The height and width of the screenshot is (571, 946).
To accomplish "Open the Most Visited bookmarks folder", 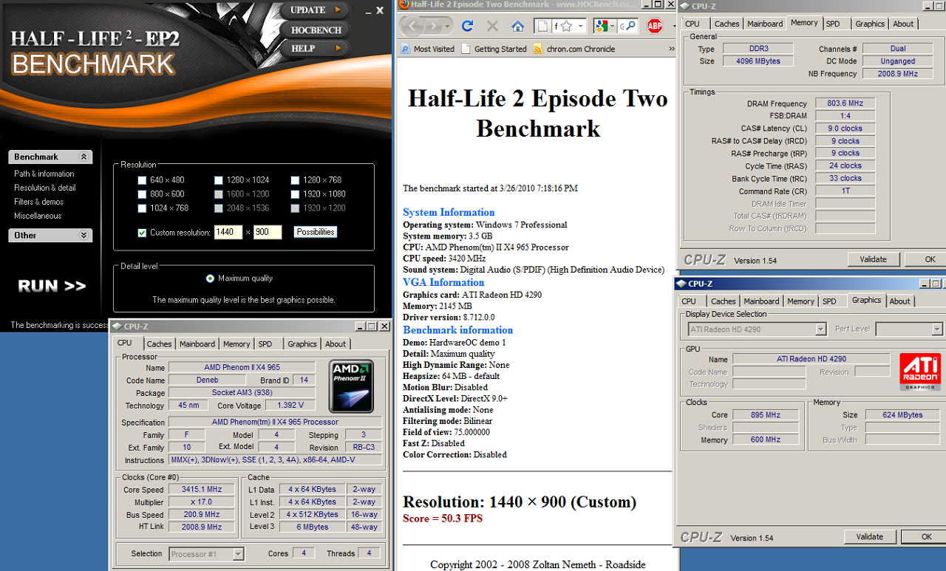I will [x=427, y=49].
